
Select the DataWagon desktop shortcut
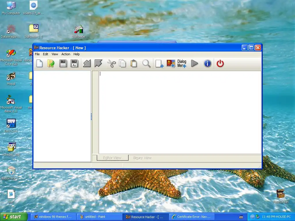click(11, 32)
